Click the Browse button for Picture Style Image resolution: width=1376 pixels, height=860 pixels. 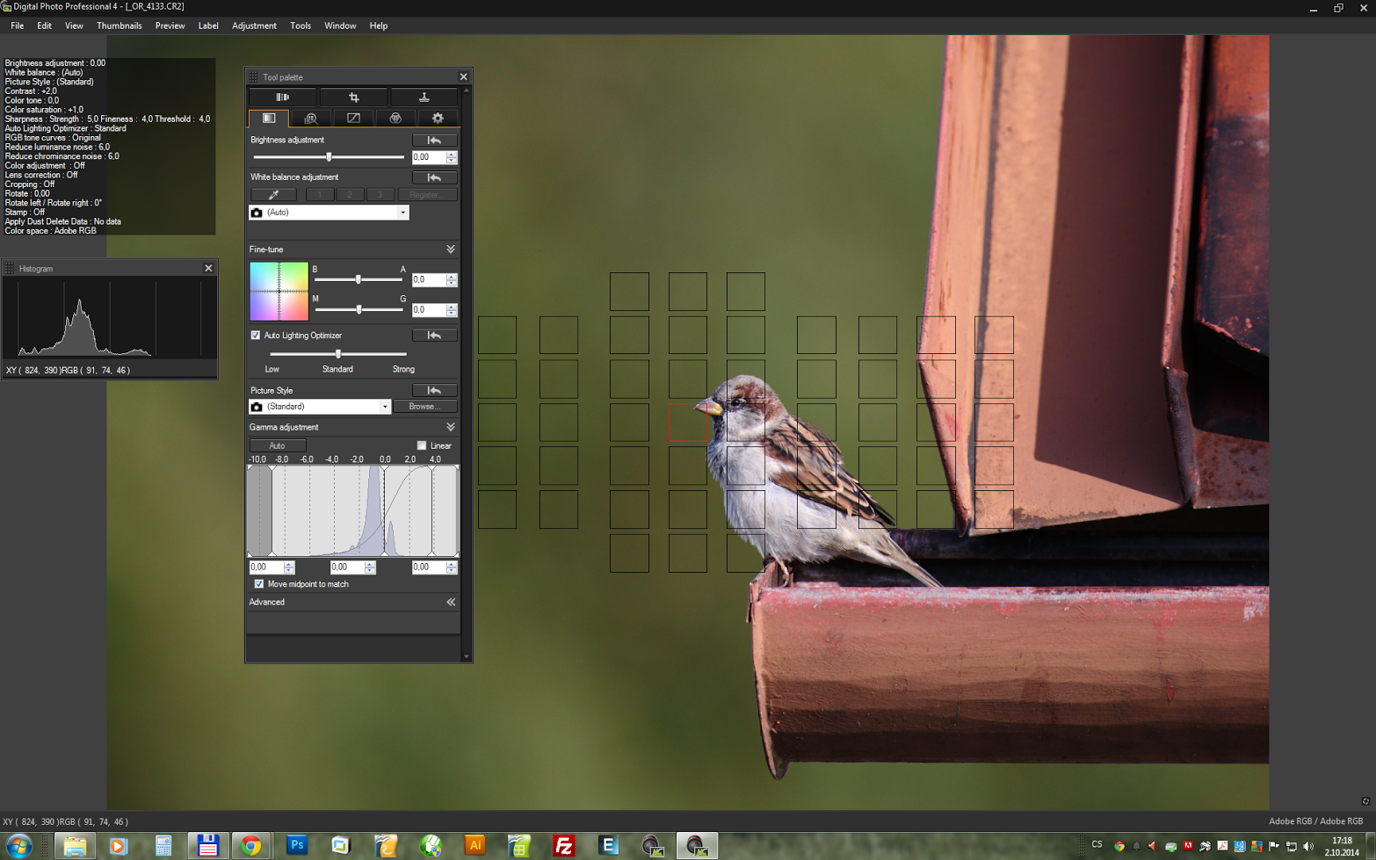(x=424, y=407)
